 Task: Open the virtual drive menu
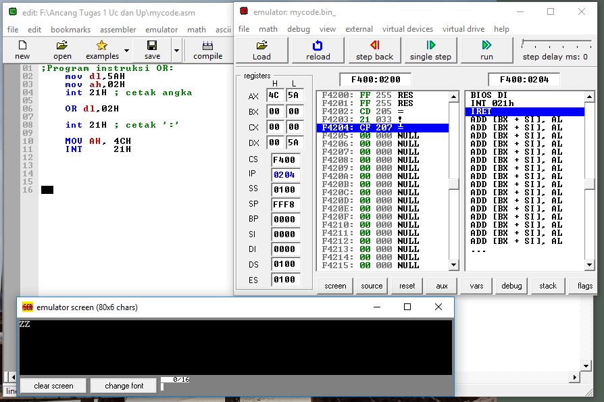[x=463, y=29]
